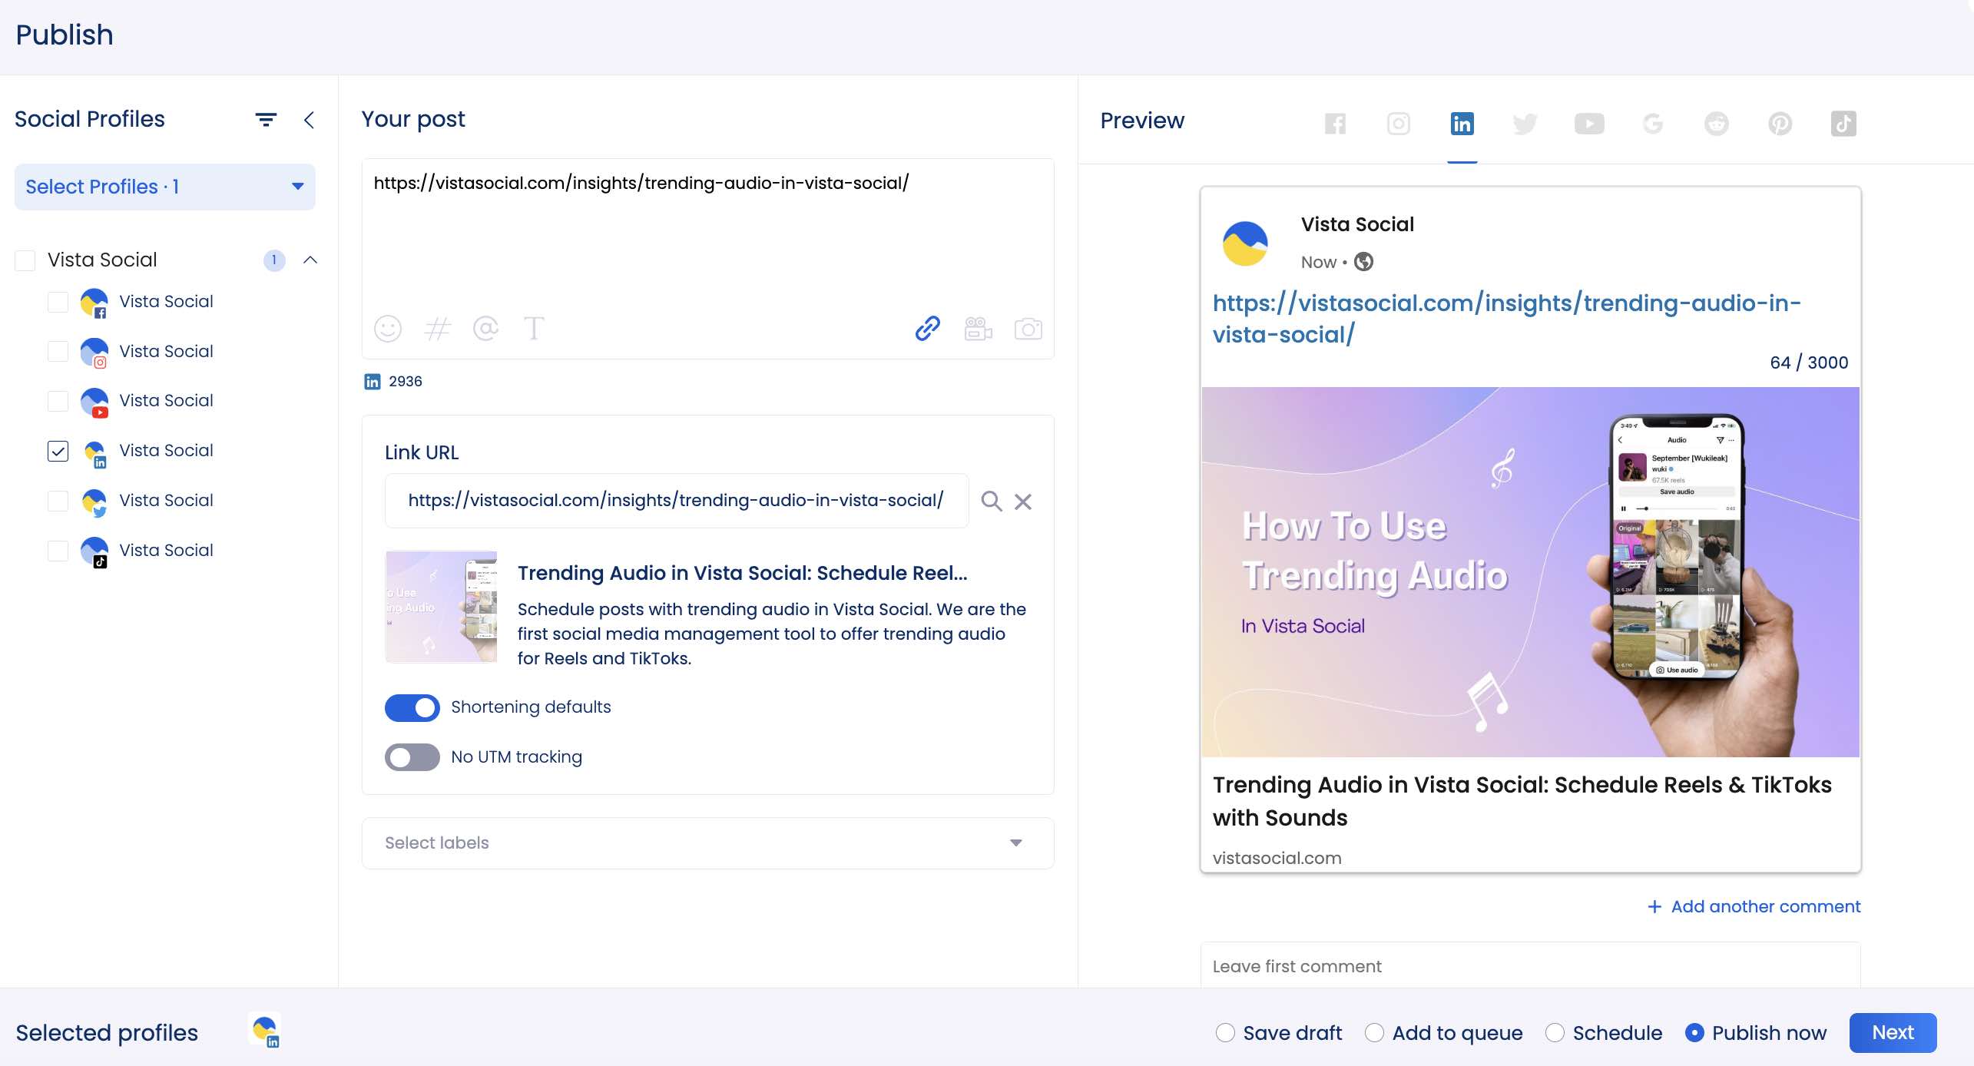
Task: Switch preview to the Instagram tab
Action: (1398, 124)
